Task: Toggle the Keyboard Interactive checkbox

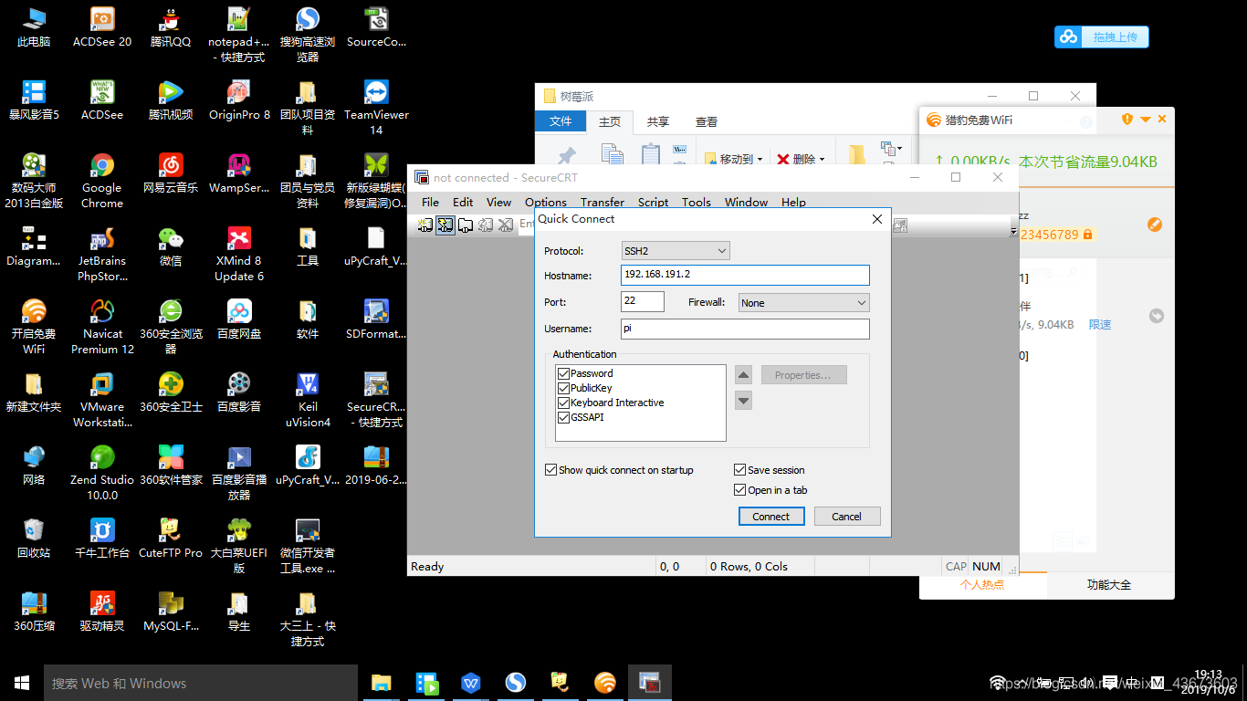Action: point(563,403)
